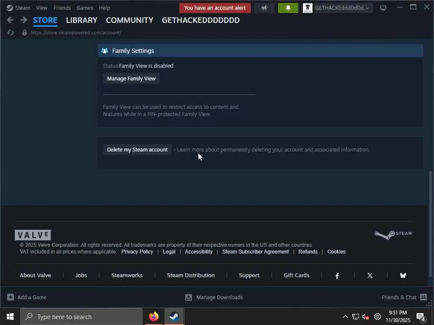
Task: Open the GETHACKEDDDDDDD profile tab
Action: 200,20
